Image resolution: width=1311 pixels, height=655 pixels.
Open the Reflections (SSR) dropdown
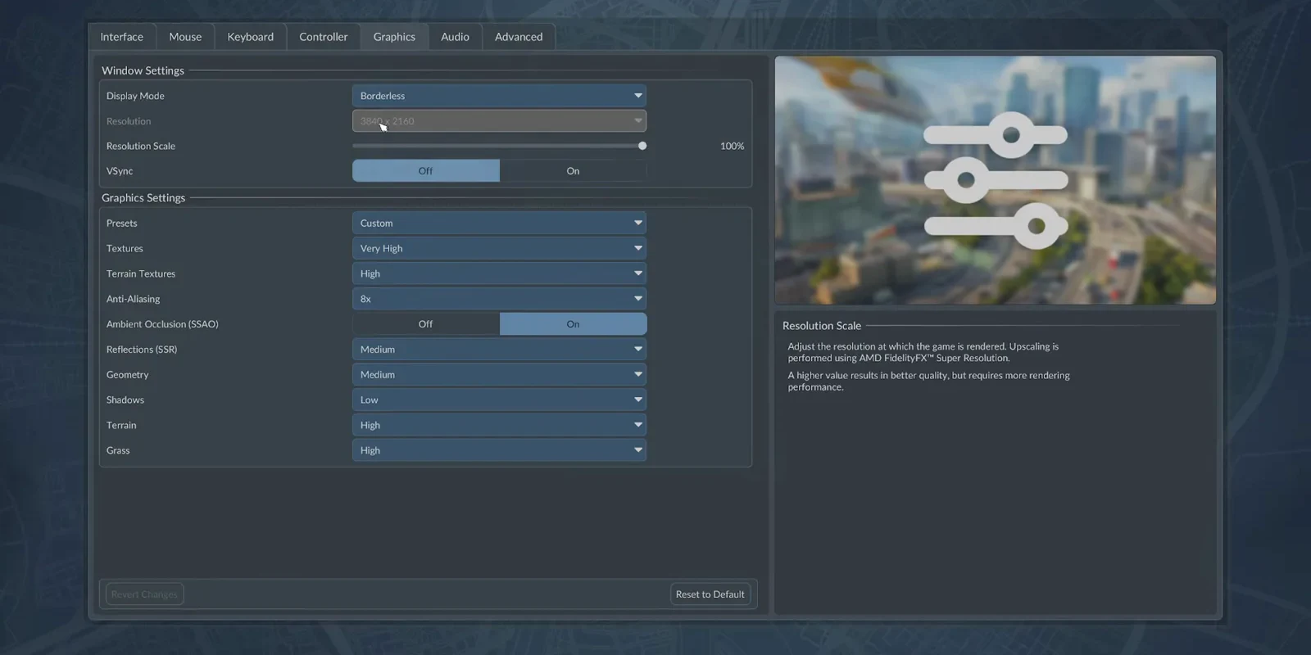499,349
